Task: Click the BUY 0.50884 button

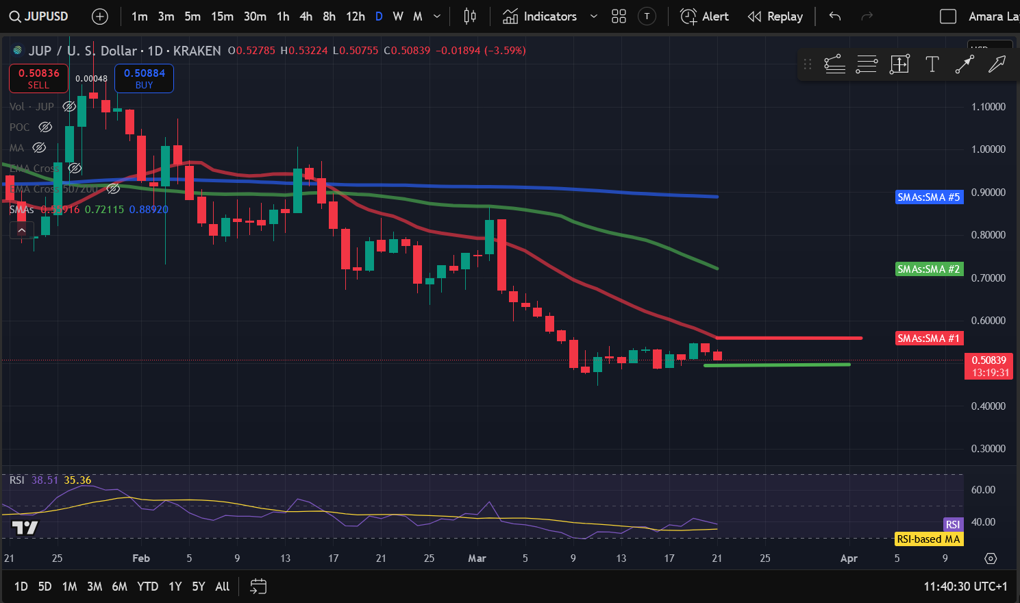Action: click(x=144, y=78)
